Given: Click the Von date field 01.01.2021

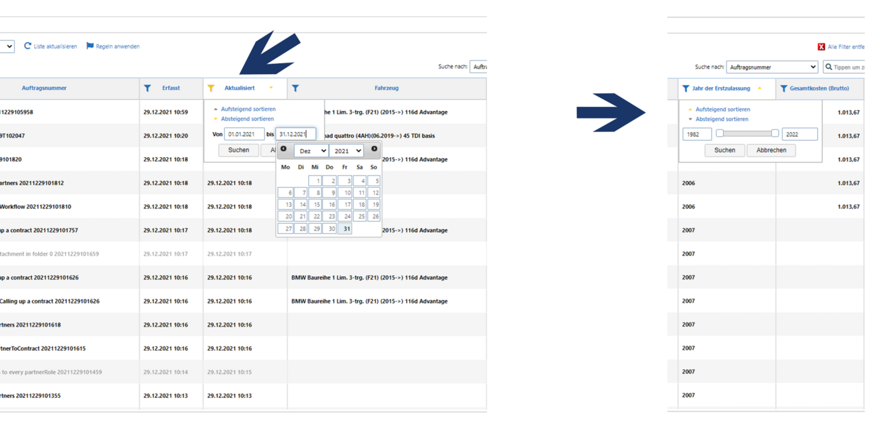Looking at the screenshot, I should coord(244,135).
